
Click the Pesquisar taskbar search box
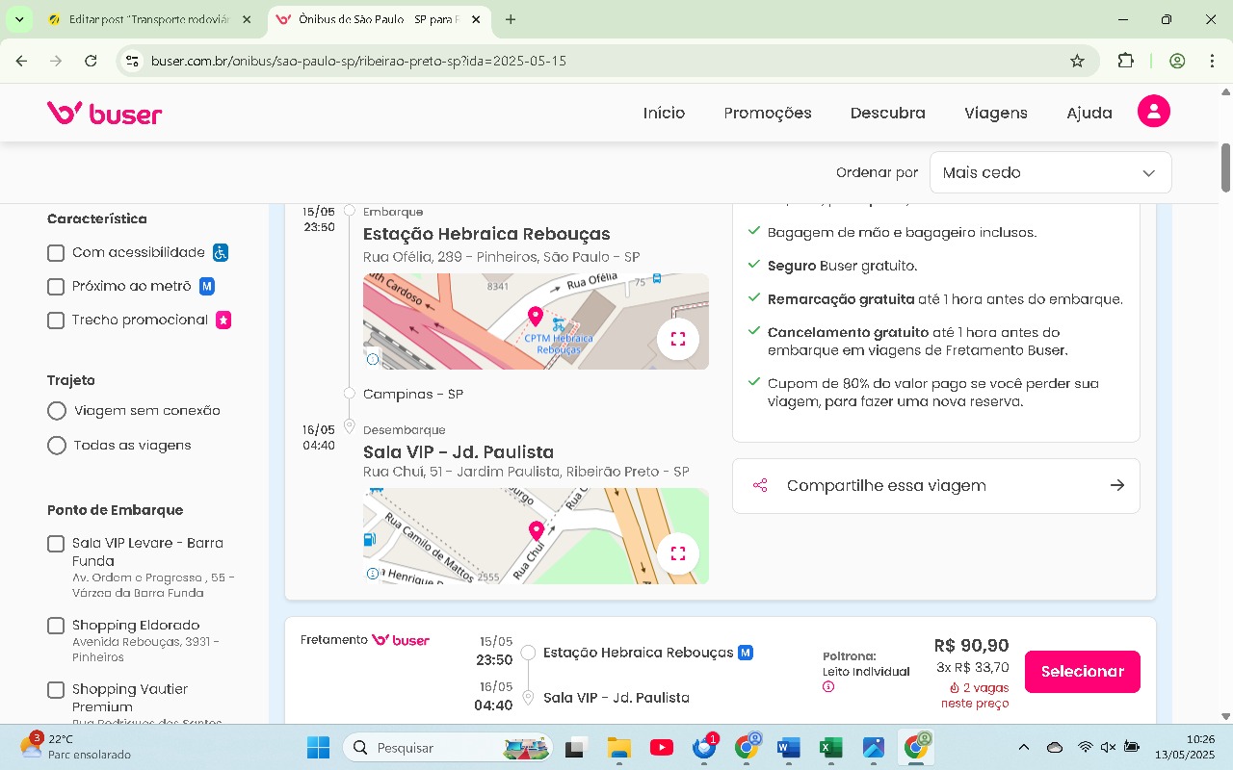coord(448,748)
